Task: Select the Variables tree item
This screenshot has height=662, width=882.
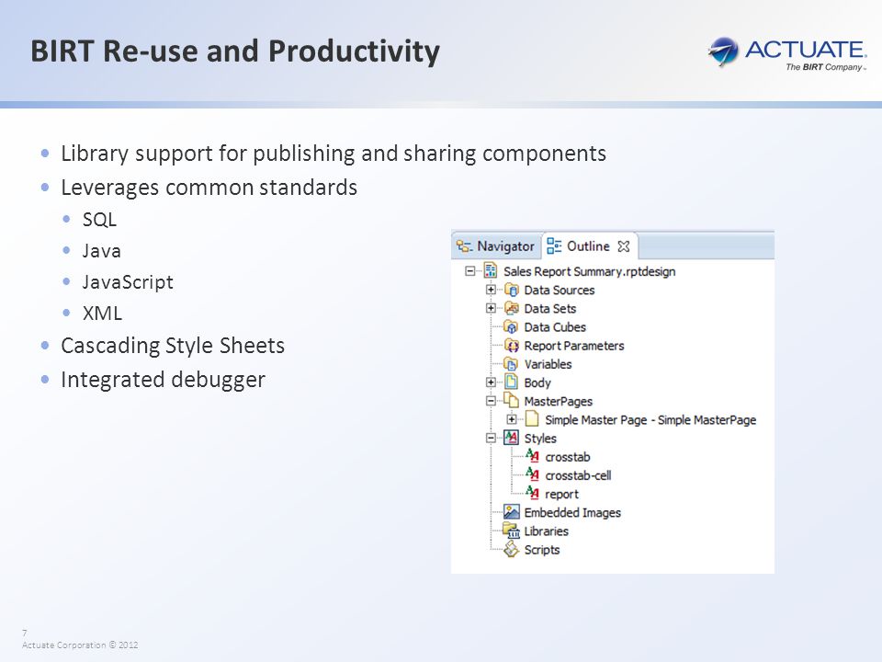Action: tap(548, 364)
